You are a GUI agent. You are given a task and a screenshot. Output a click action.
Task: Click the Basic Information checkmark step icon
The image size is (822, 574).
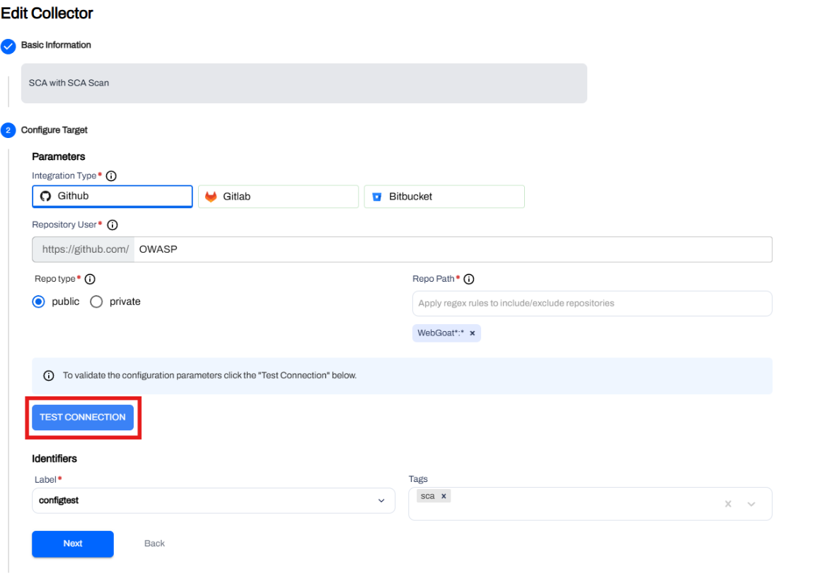click(8, 46)
